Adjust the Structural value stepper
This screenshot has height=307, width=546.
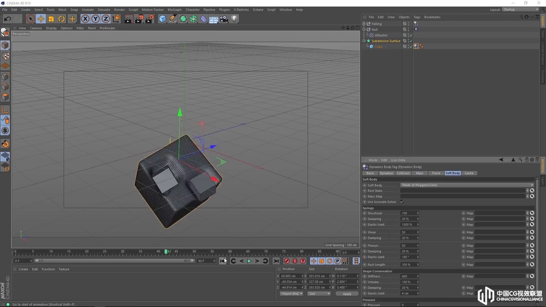[x=418, y=213]
